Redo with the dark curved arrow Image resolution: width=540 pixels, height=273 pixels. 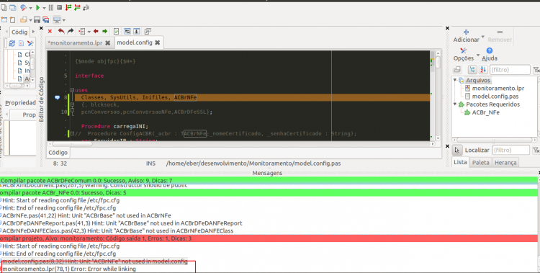tap(71, 32)
